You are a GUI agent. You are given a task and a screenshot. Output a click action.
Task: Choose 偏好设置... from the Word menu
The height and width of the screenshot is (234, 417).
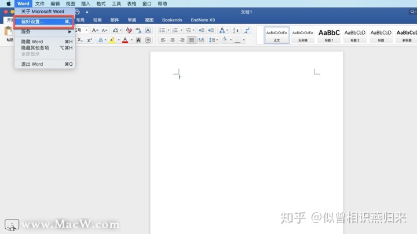coord(45,21)
